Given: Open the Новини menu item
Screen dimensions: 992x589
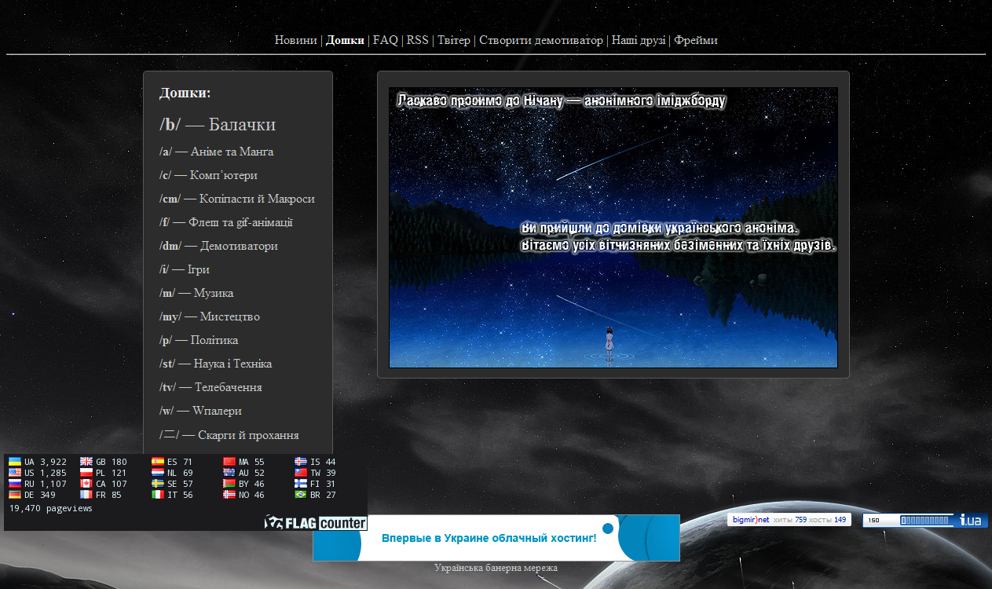Looking at the screenshot, I should coord(296,40).
